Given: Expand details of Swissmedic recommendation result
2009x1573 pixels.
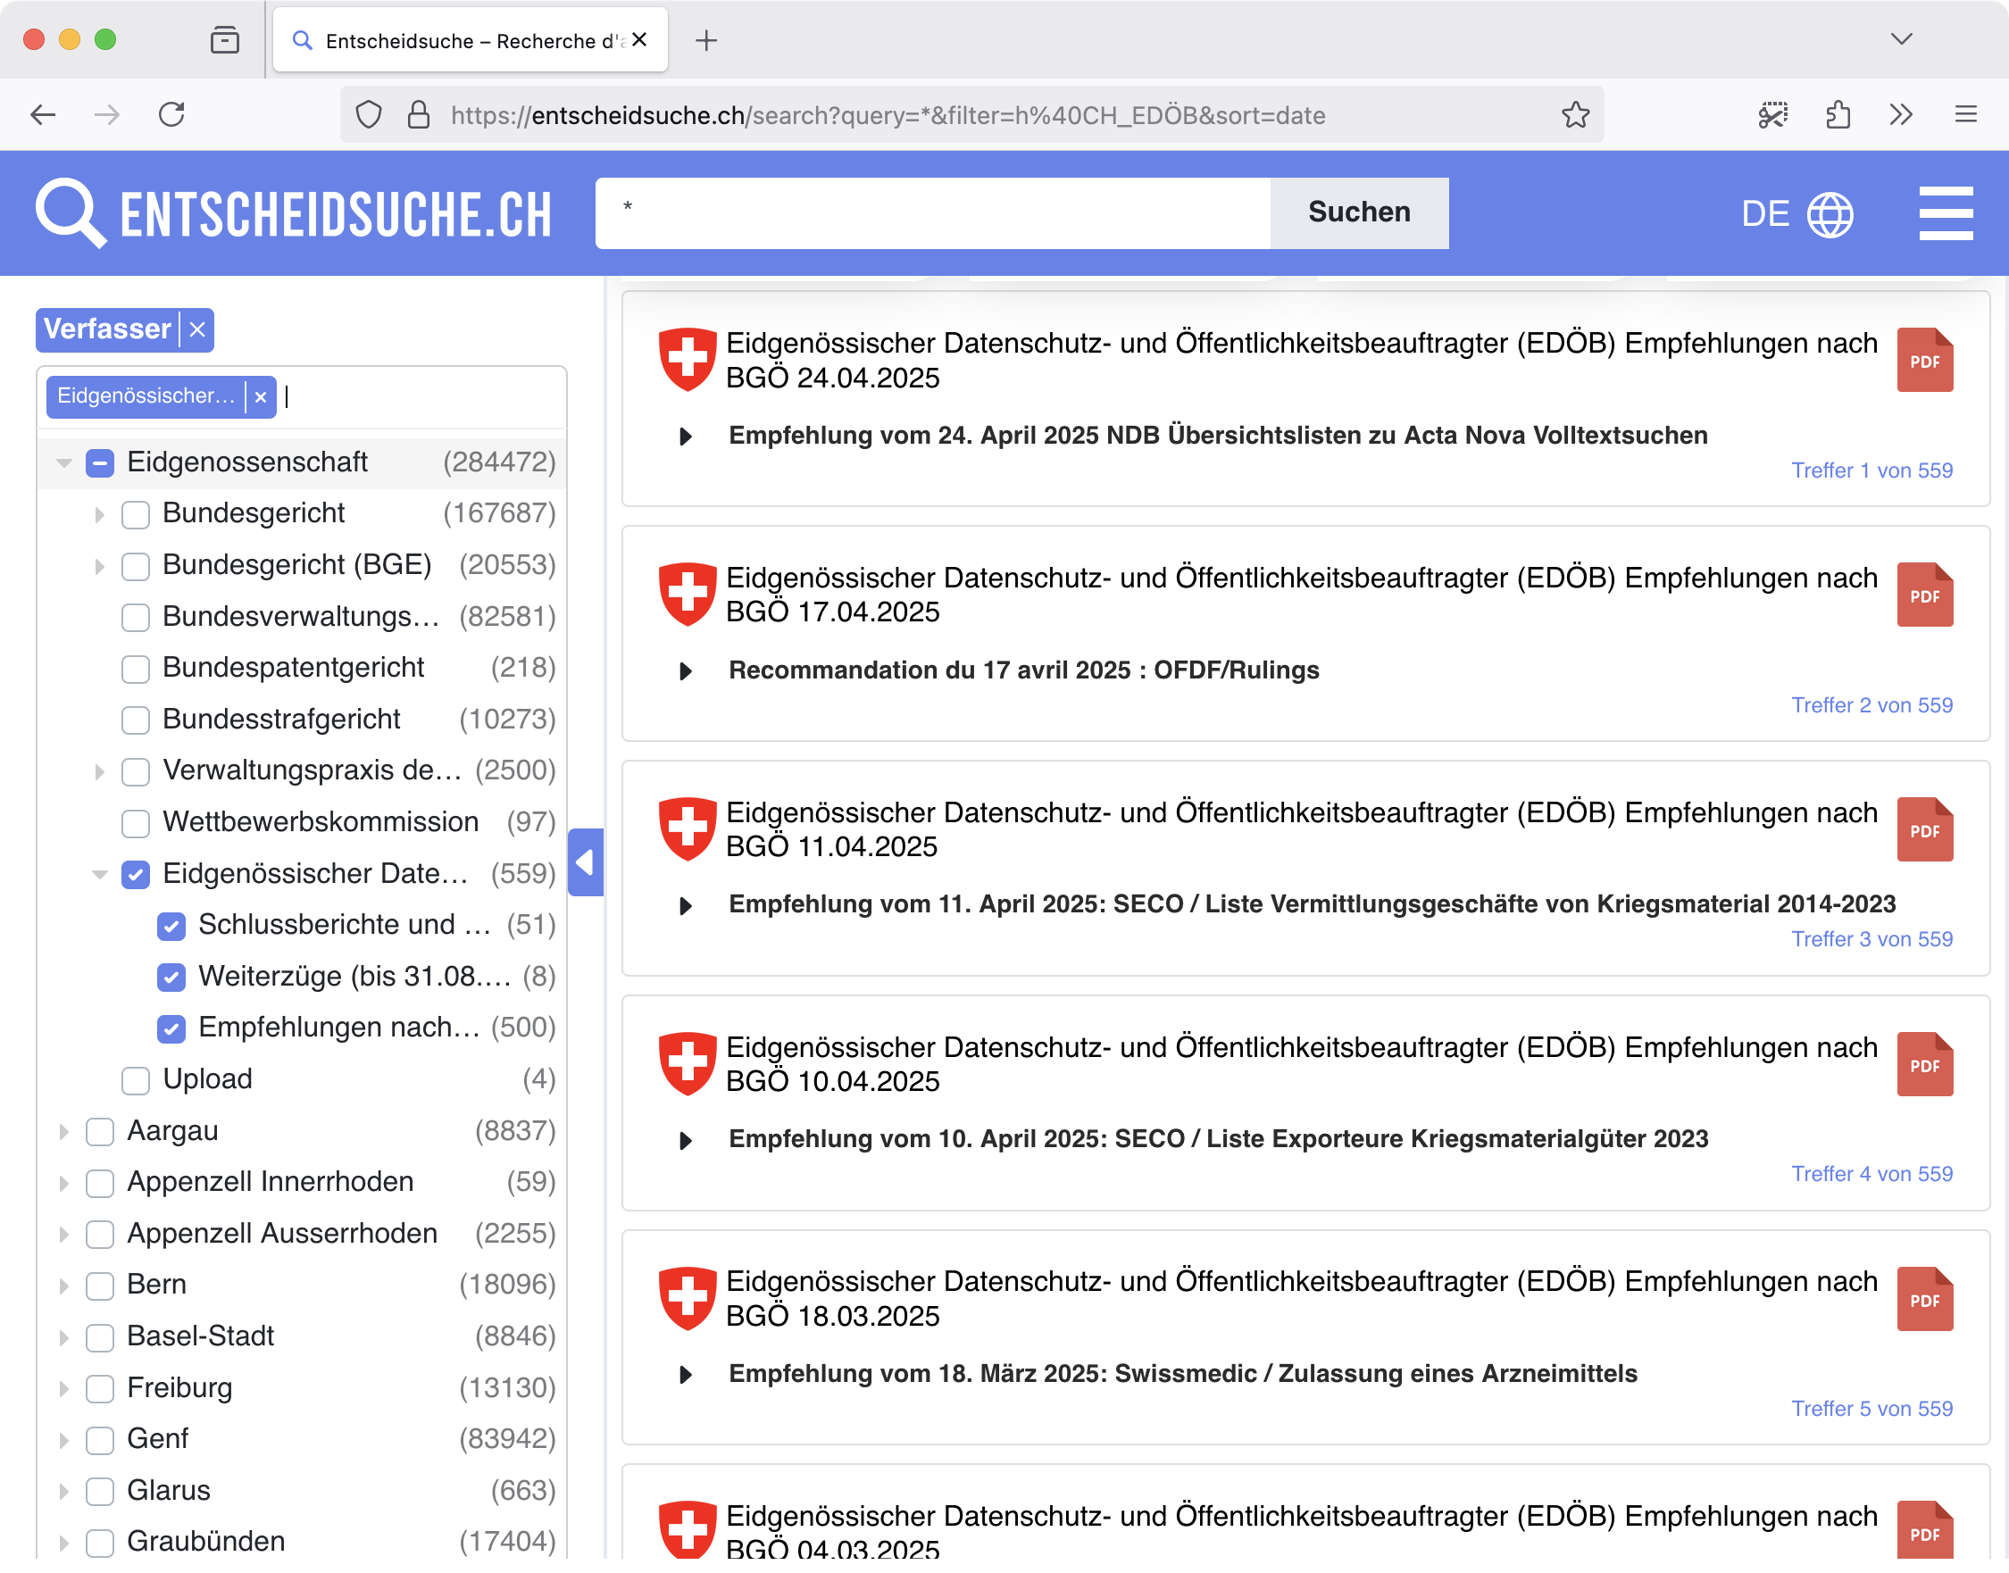Looking at the screenshot, I should coord(686,1375).
